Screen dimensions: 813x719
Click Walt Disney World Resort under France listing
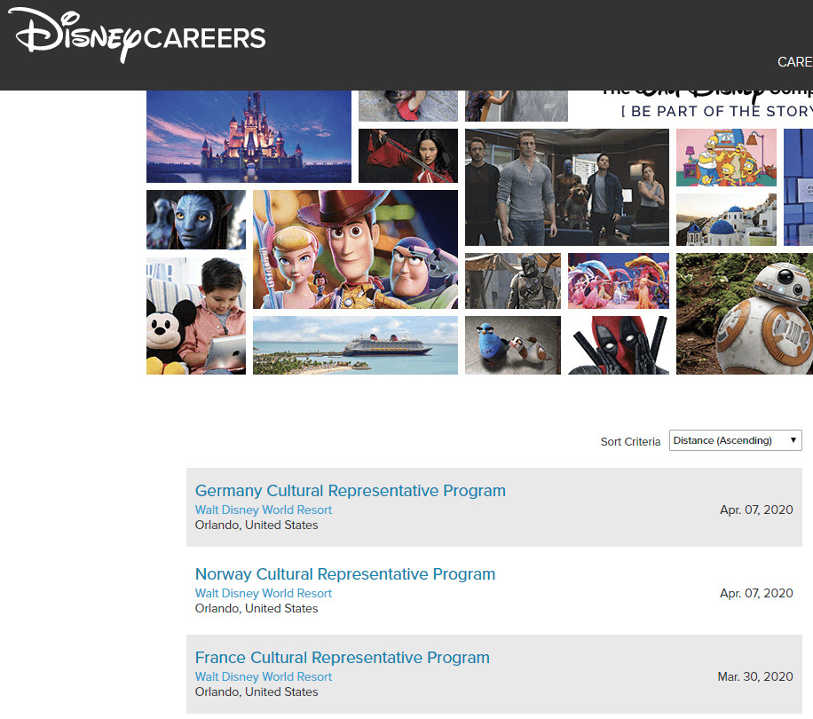pos(264,676)
